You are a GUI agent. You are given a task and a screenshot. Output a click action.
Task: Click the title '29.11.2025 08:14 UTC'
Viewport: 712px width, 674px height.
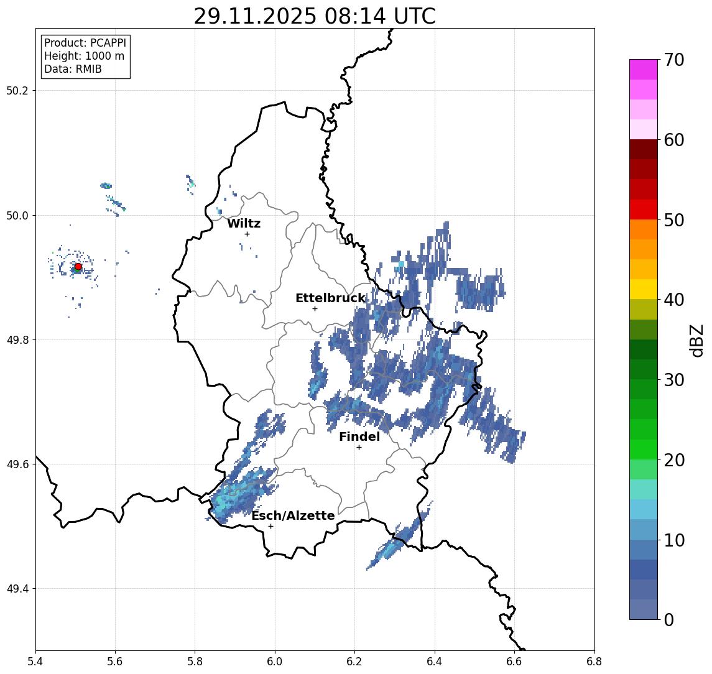point(315,16)
